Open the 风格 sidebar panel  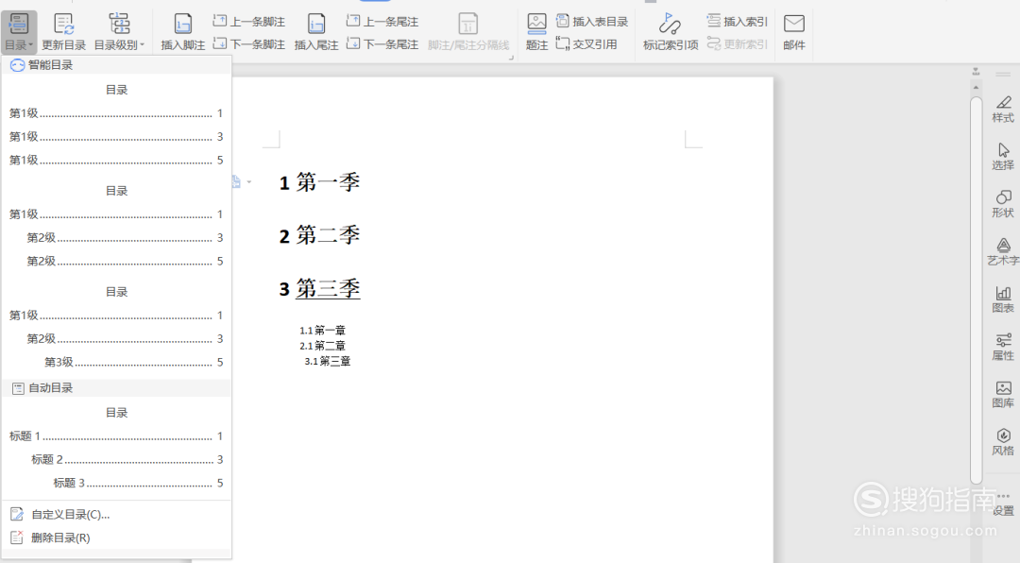point(1003,442)
